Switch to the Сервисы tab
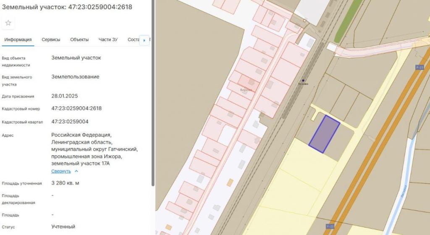Viewport: 430px width, 235px height. [x=51, y=40]
